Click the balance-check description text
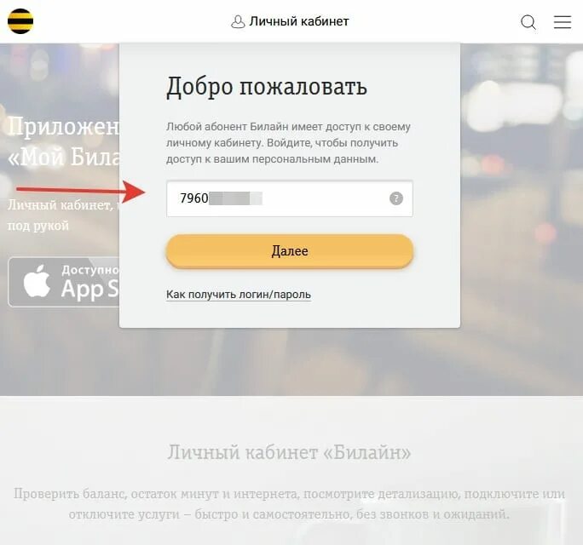 click(x=289, y=504)
